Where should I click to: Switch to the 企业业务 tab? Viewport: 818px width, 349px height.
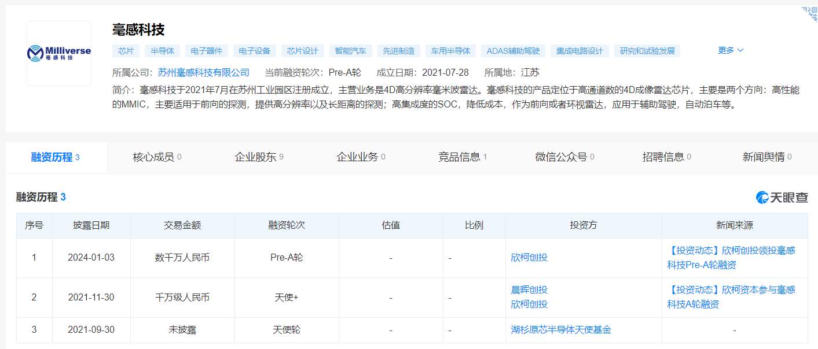tap(361, 157)
